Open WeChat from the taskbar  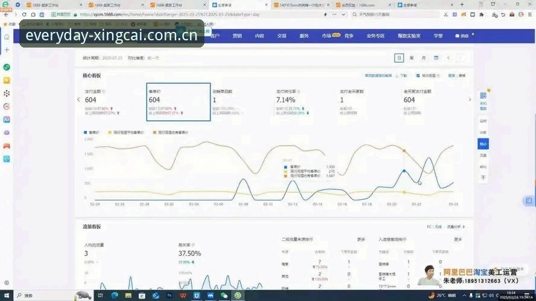[x=224, y=296]
